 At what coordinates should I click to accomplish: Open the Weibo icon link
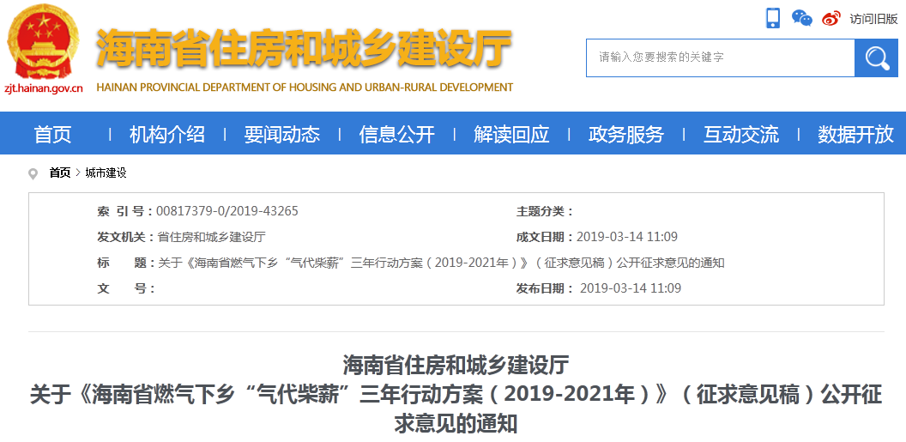pos(830,18)
